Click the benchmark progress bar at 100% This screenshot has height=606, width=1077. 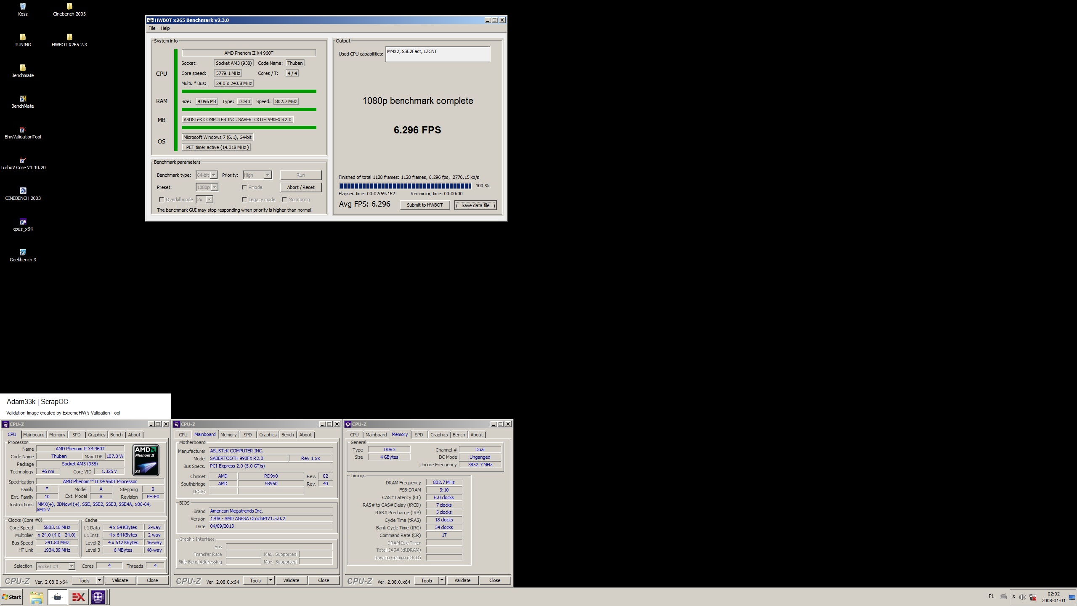point(405,186)
